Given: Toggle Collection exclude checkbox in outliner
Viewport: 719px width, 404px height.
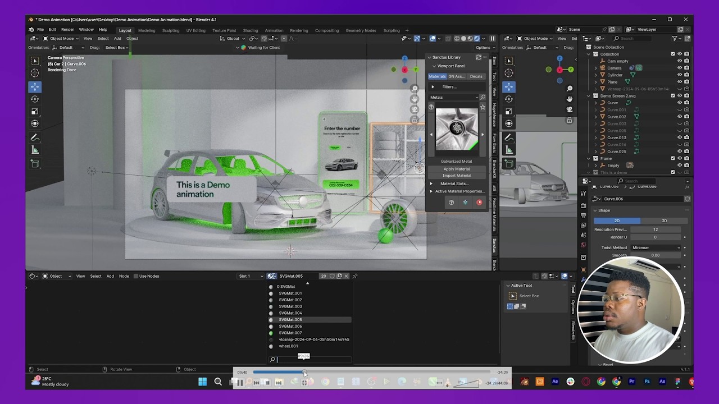Looking at the screenshot, I should (672, 54).
